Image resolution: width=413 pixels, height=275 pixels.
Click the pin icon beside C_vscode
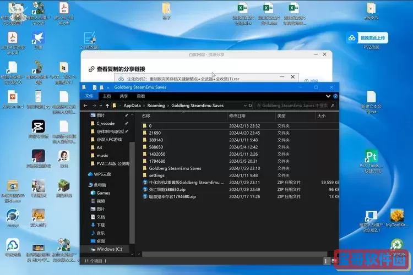127,123
